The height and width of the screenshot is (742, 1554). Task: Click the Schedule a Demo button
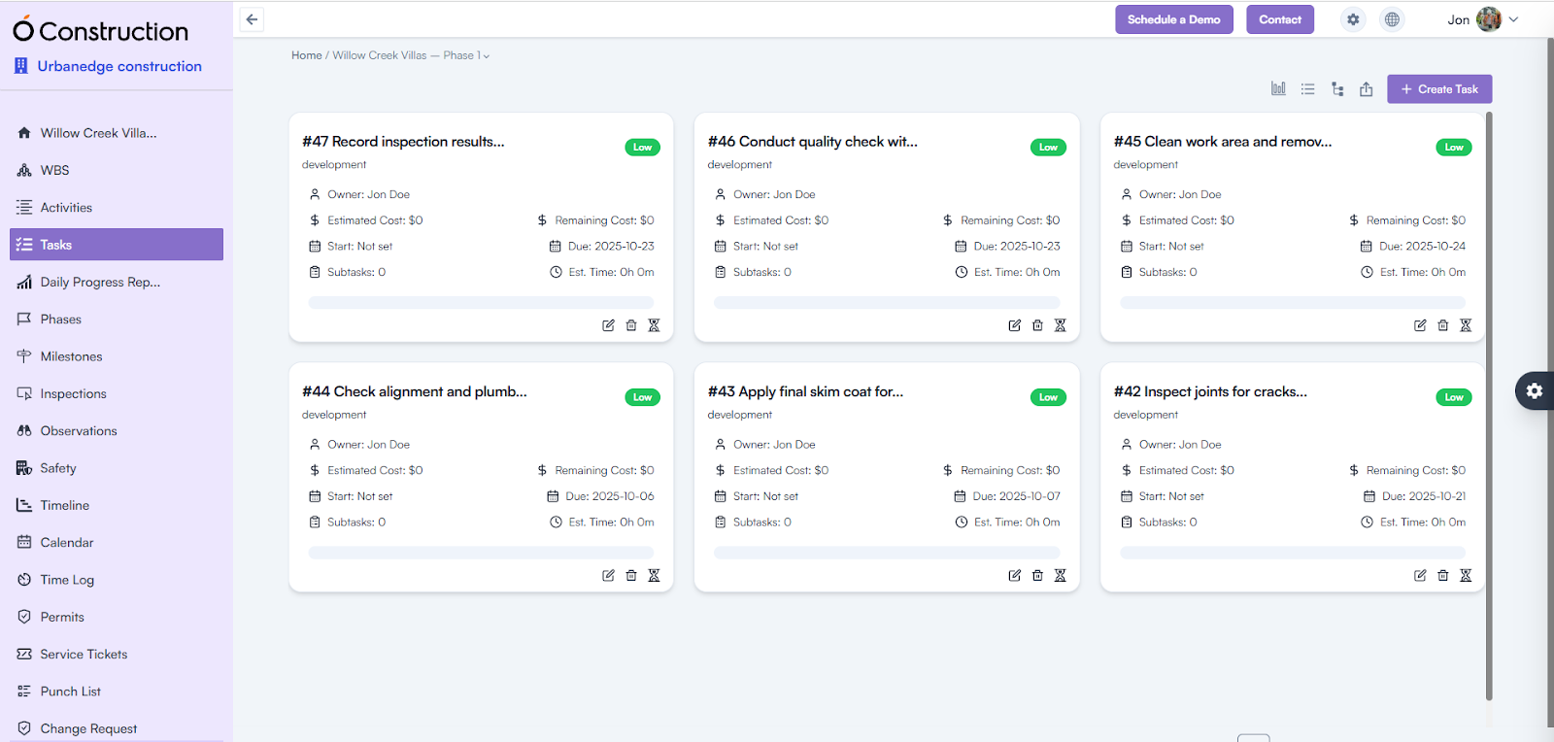pyautogui.click(x=1174, y=19)
